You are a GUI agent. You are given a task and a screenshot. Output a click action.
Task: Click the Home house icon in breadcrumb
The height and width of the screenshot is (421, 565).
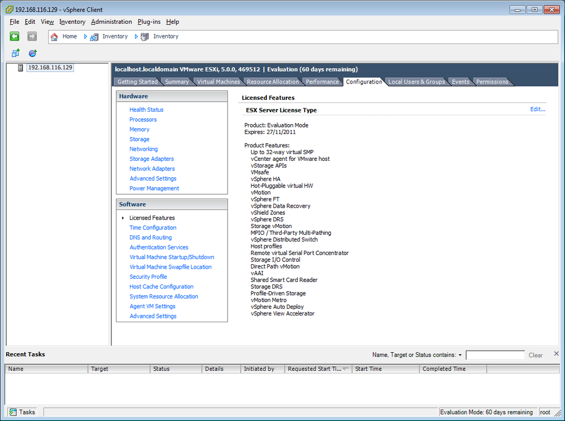54,37
